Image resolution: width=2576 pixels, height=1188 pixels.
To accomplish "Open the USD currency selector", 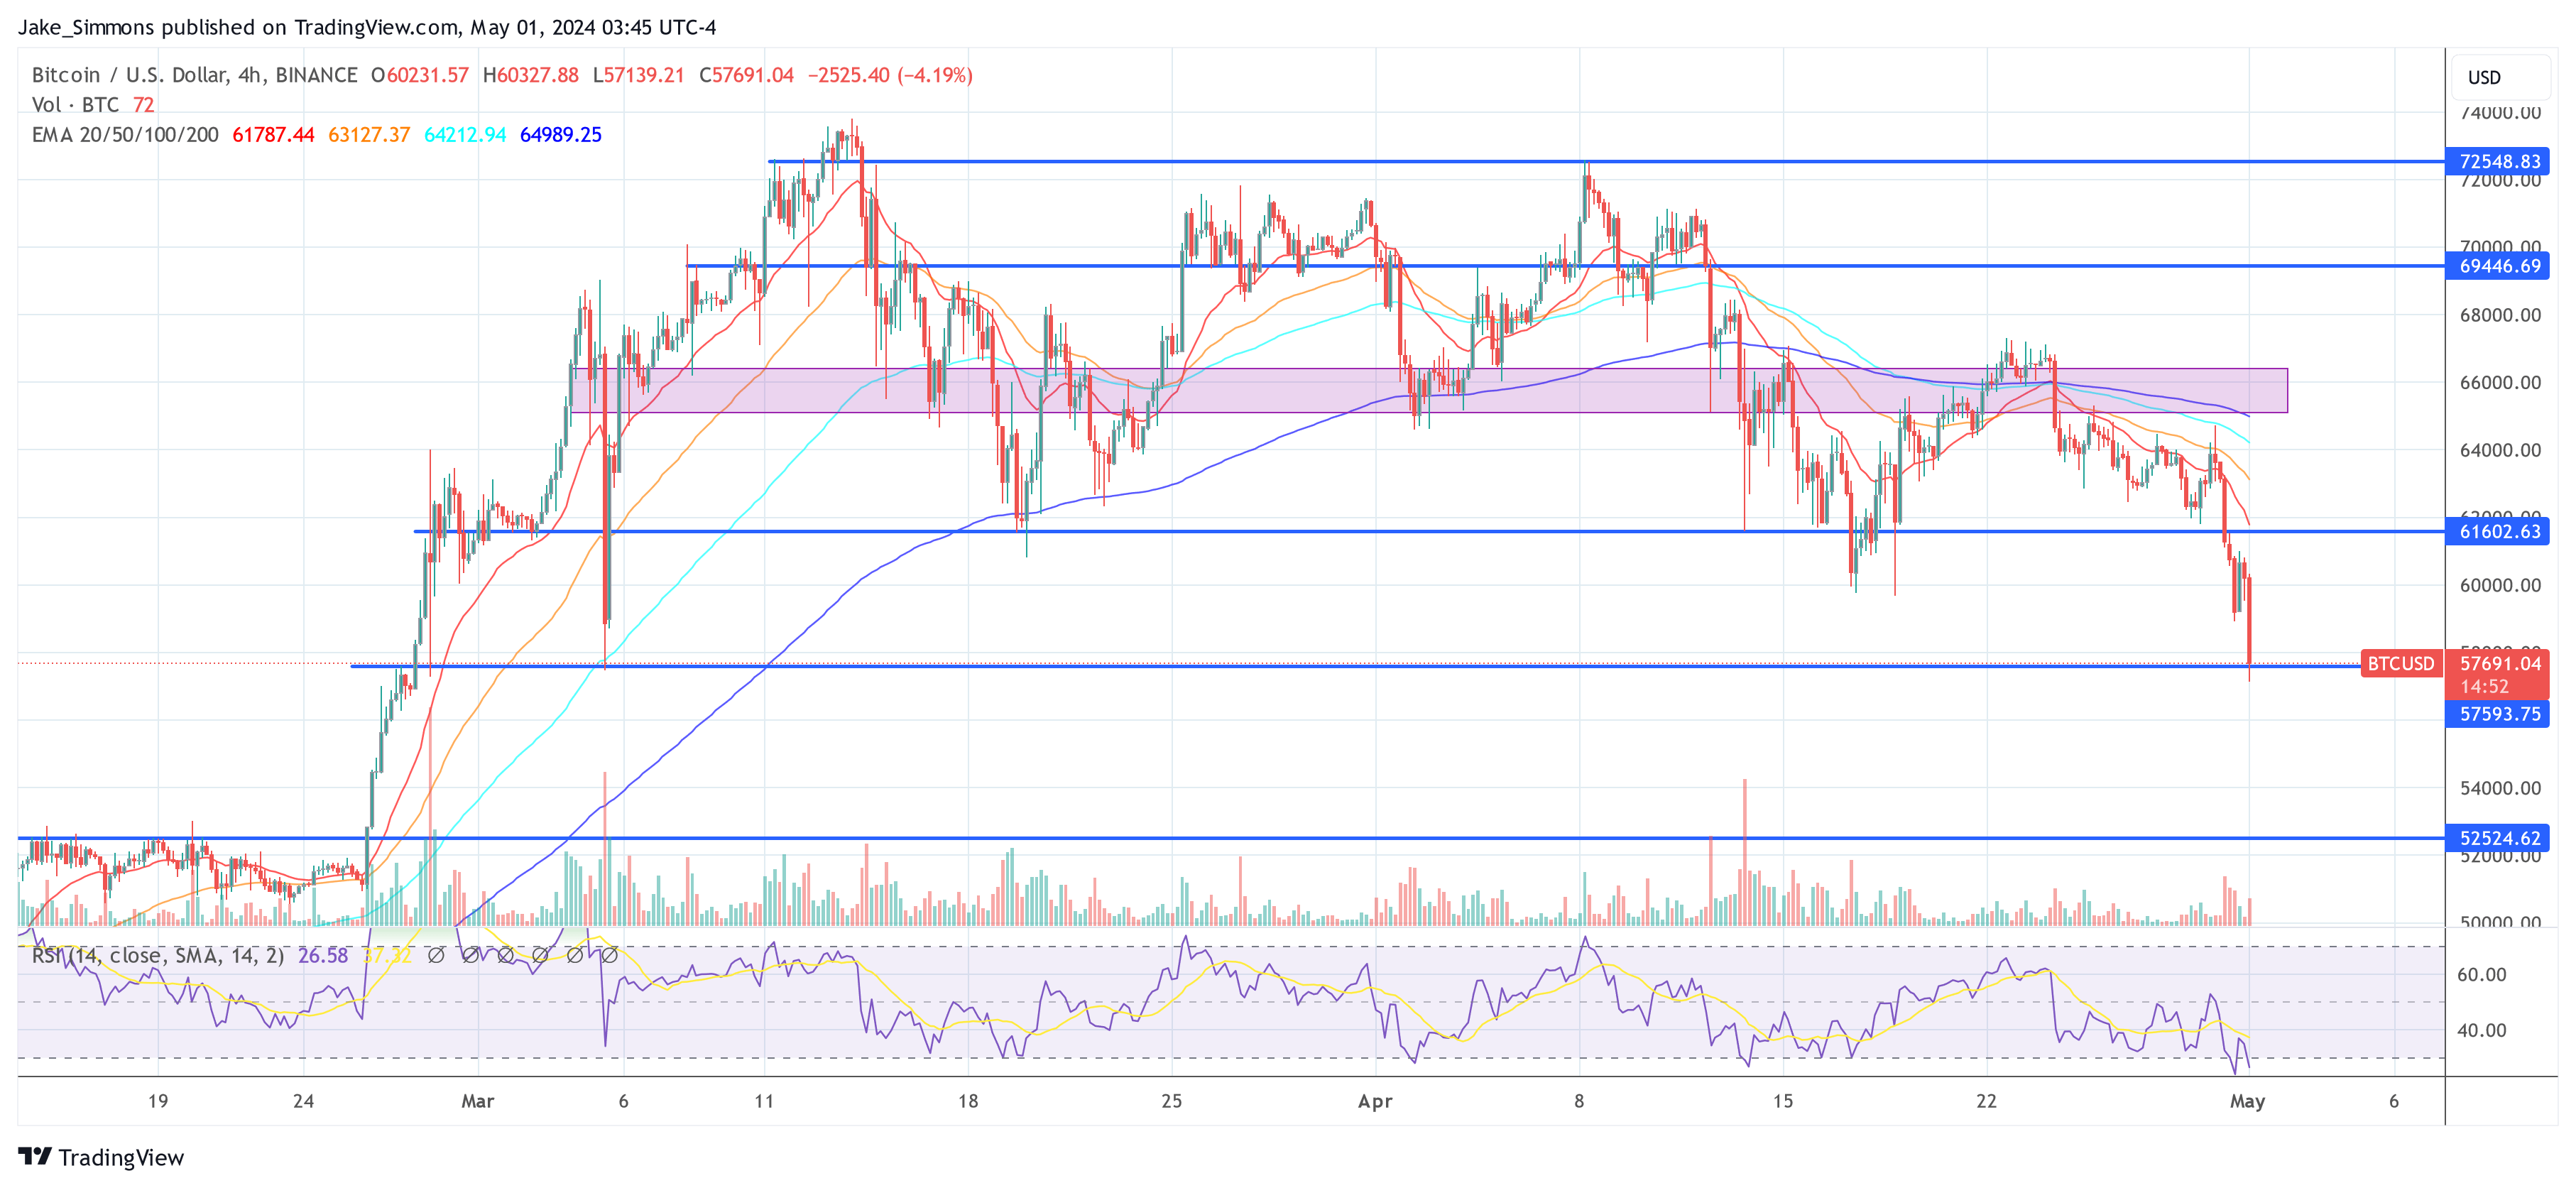I will 2499,77.
